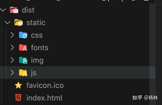The width and height of the screenshot is (162, 105).
Task: Open the index.html file
Action: [x=44, y=98]
